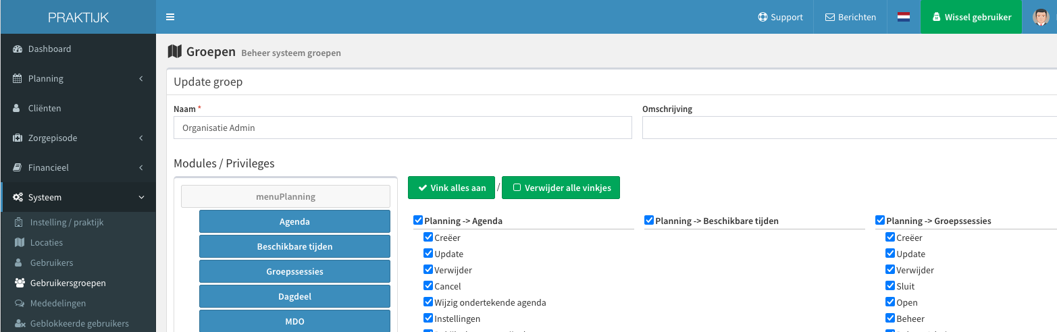Click the Instelling / praktijk building icon
Image resolution: width=1057 pixels, height=332 pixels.
[19, 222]
